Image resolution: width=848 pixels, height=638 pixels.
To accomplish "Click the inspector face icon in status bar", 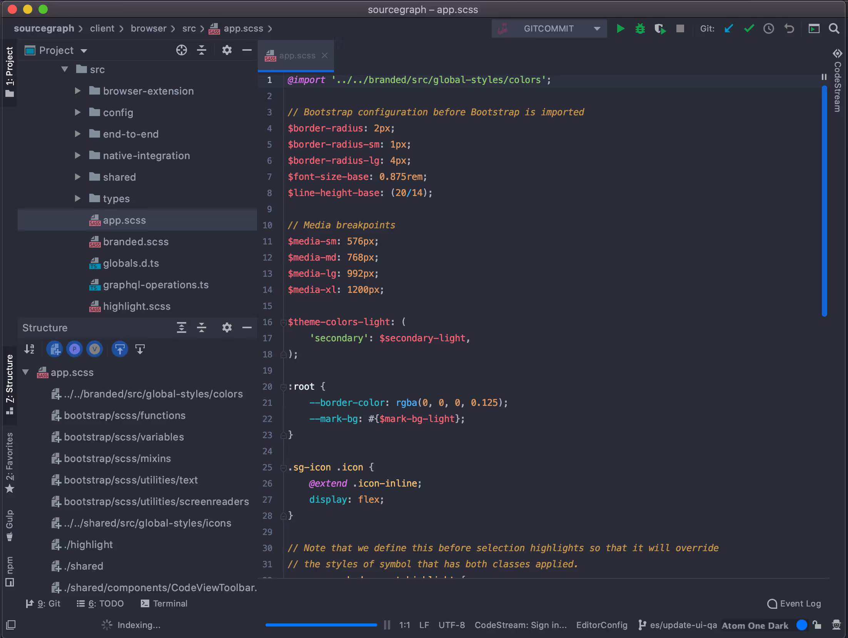I will (x=836, y=625).
